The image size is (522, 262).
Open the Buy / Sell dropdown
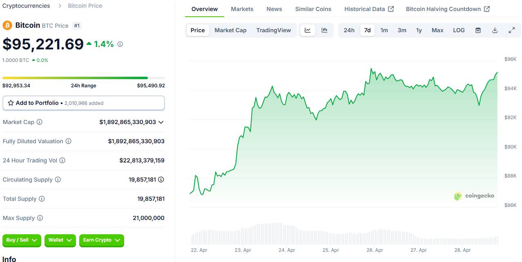22,240
